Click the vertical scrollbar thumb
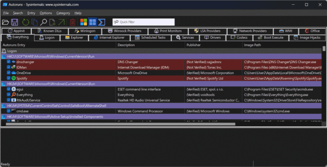This screenshot has width=327, height=167. point(324,49)
